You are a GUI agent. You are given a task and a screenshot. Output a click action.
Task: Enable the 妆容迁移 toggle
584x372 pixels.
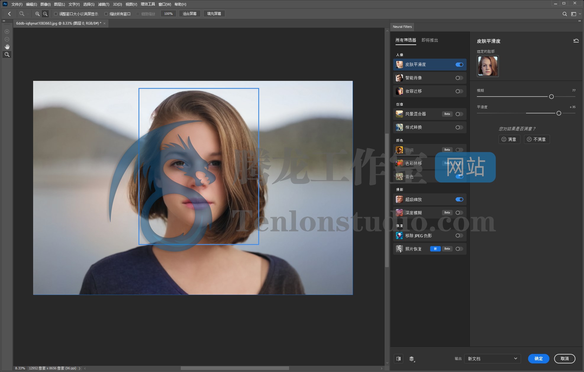[459, 91]
